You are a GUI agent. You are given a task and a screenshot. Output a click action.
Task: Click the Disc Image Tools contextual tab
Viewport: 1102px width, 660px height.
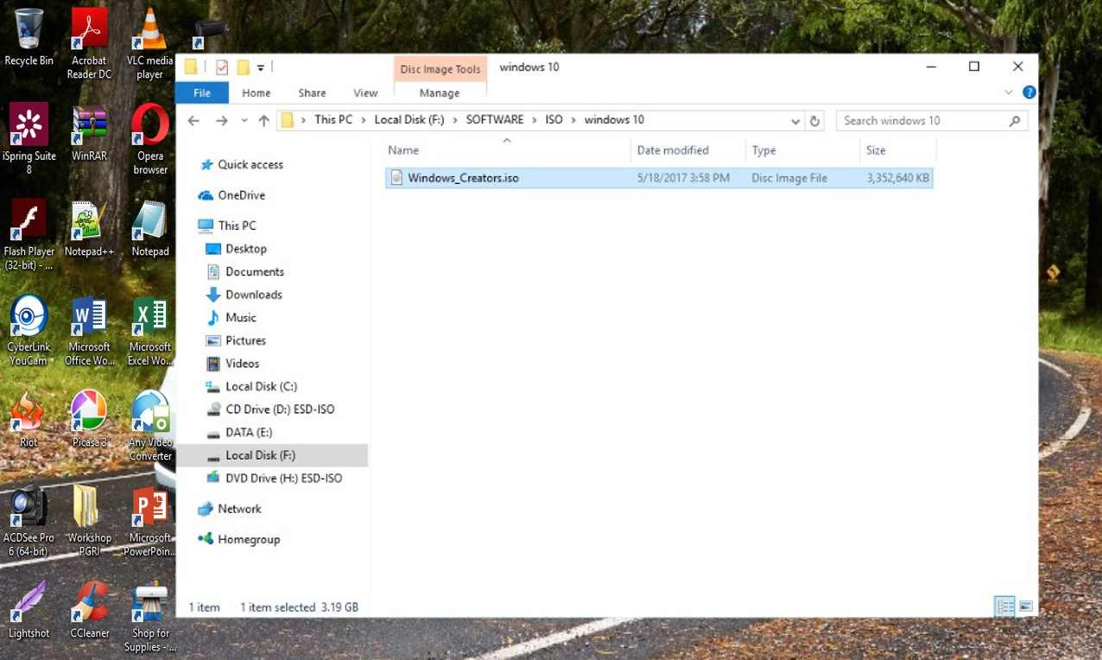pyautogui.click(x=440, y=70)
